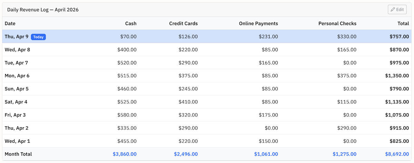Click Sun, Apr 5 cash value $460.00

pos(127,89)
